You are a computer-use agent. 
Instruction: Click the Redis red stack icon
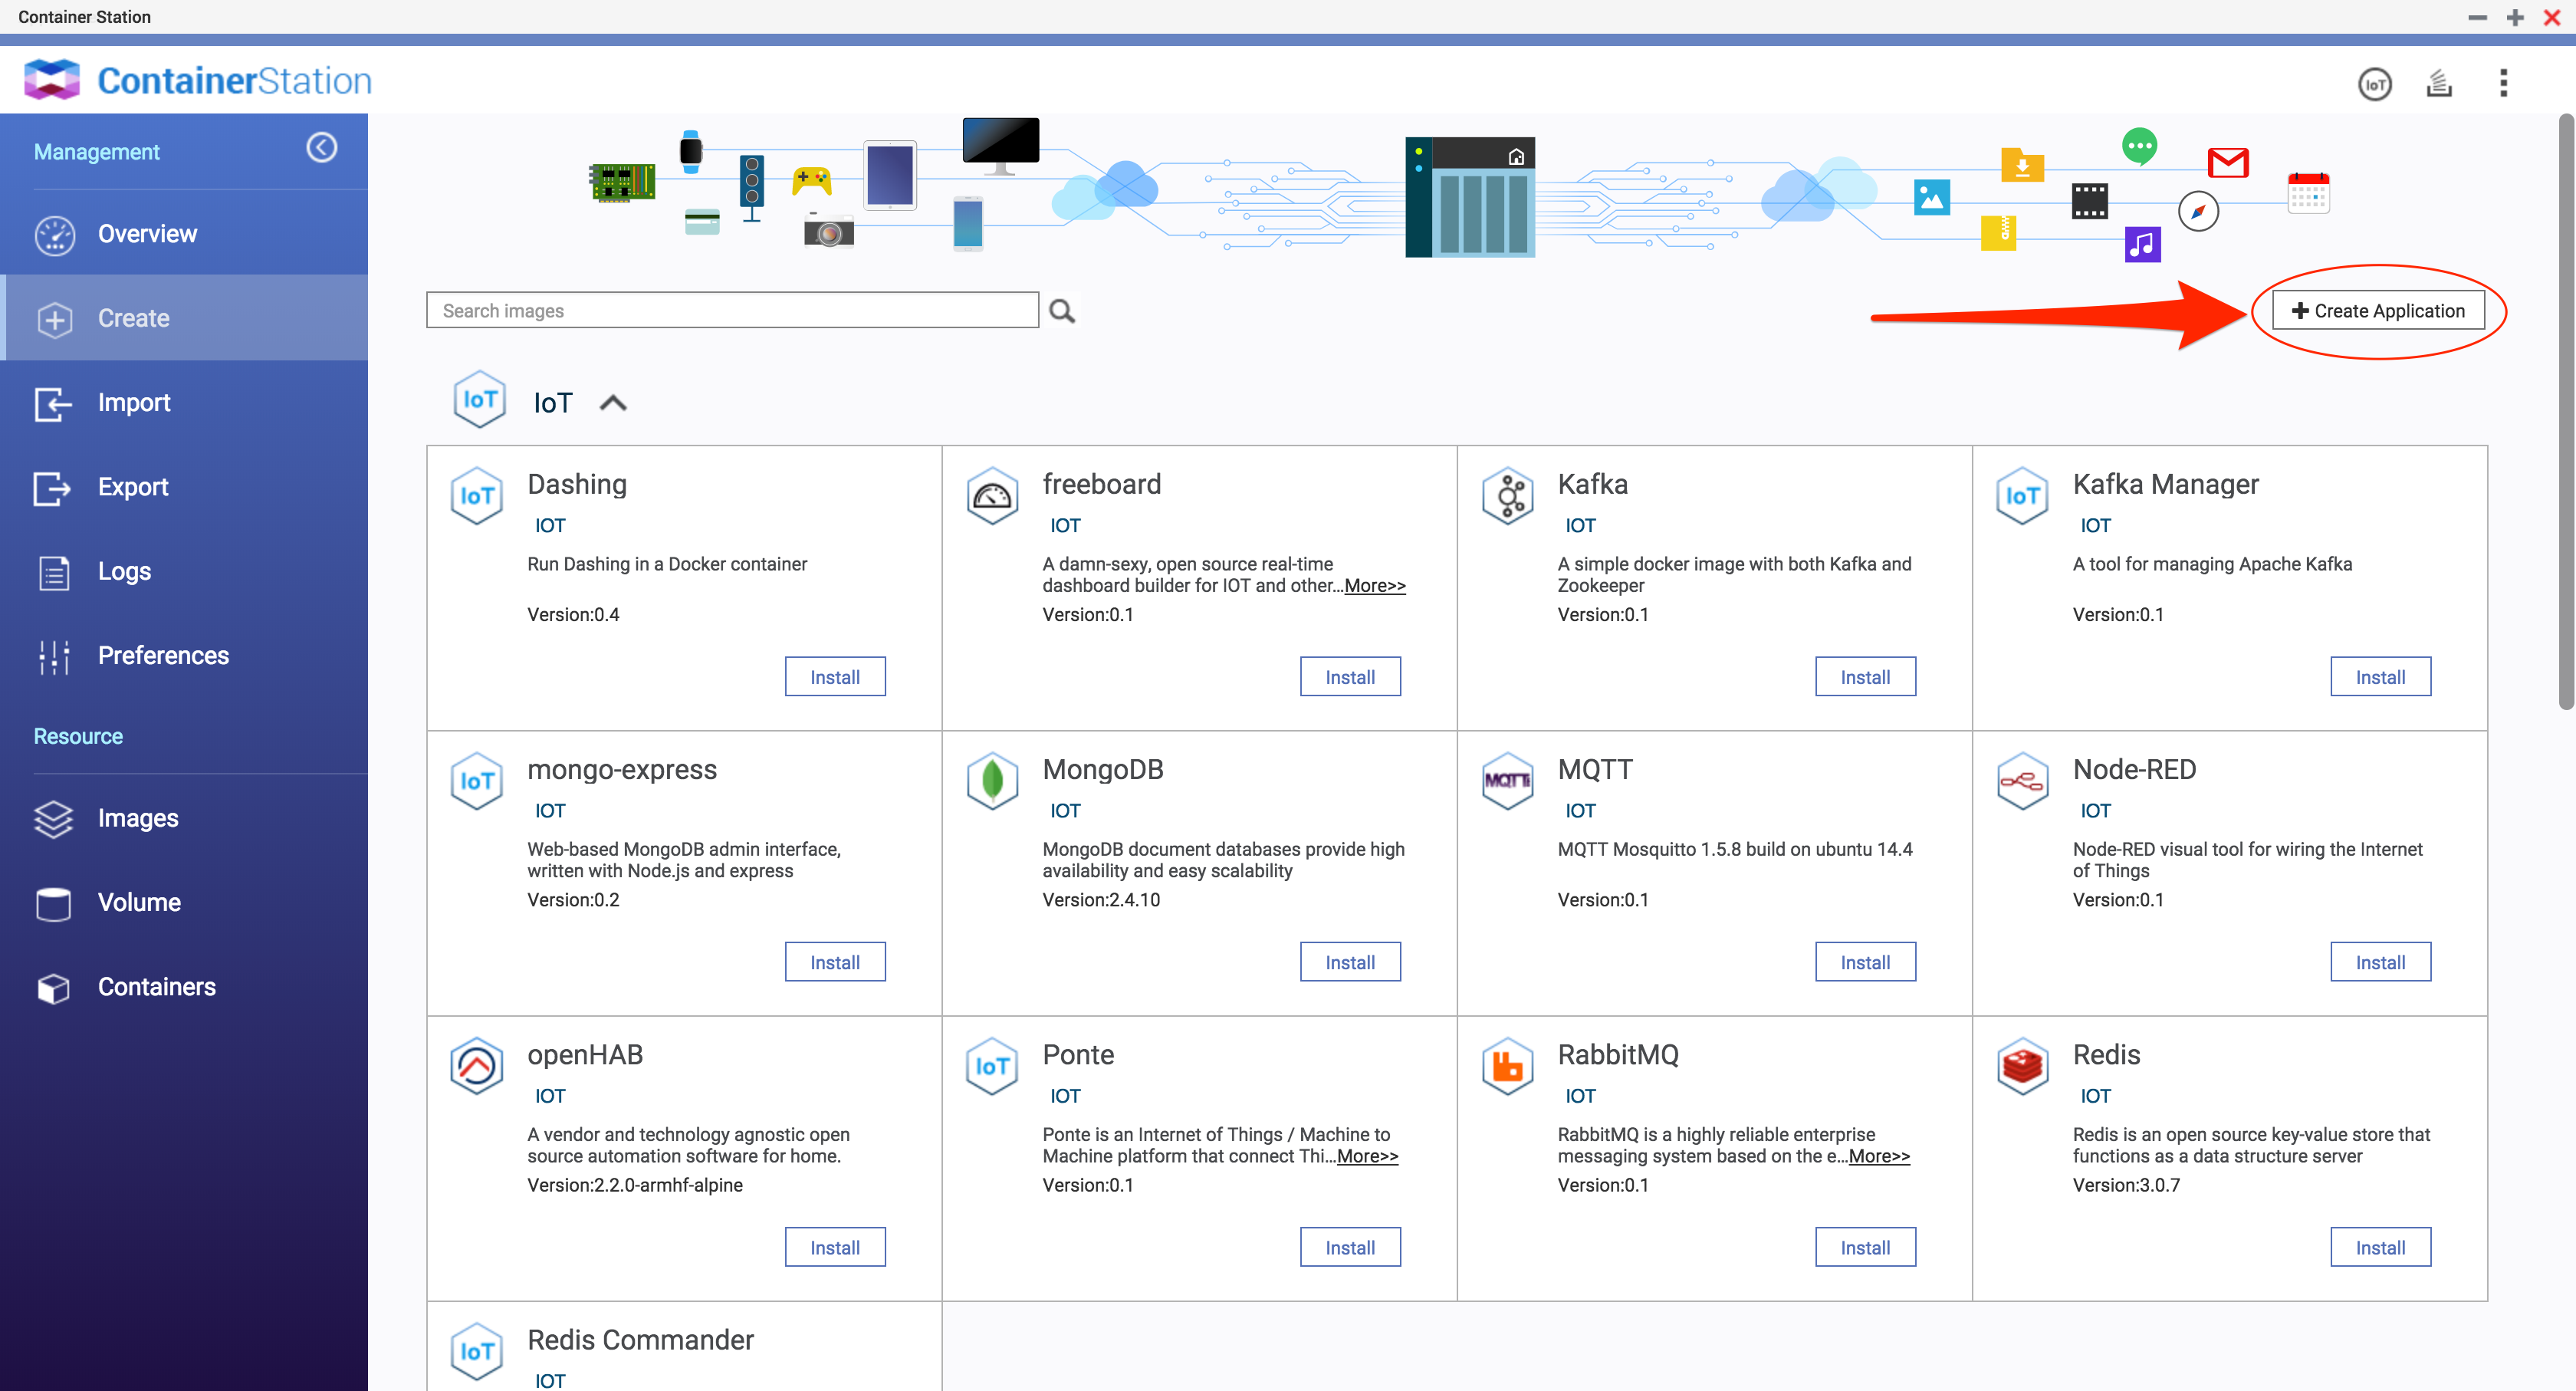(2022, 1066)
